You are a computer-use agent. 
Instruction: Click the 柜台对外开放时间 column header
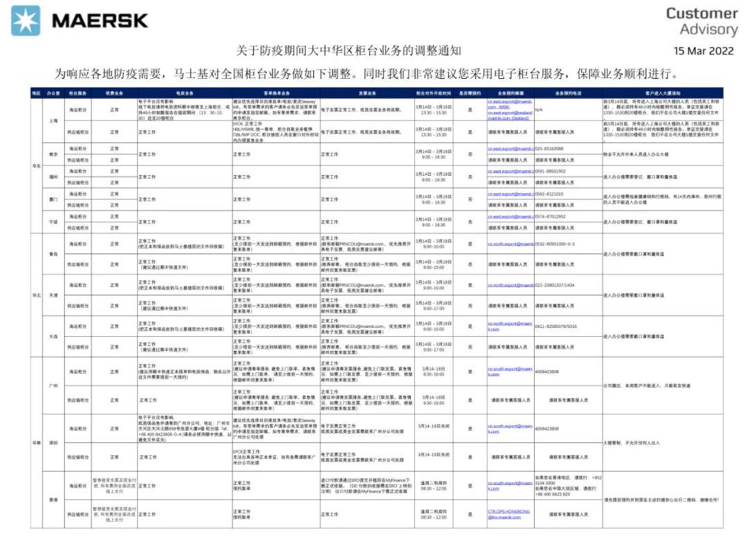[434, 93]
